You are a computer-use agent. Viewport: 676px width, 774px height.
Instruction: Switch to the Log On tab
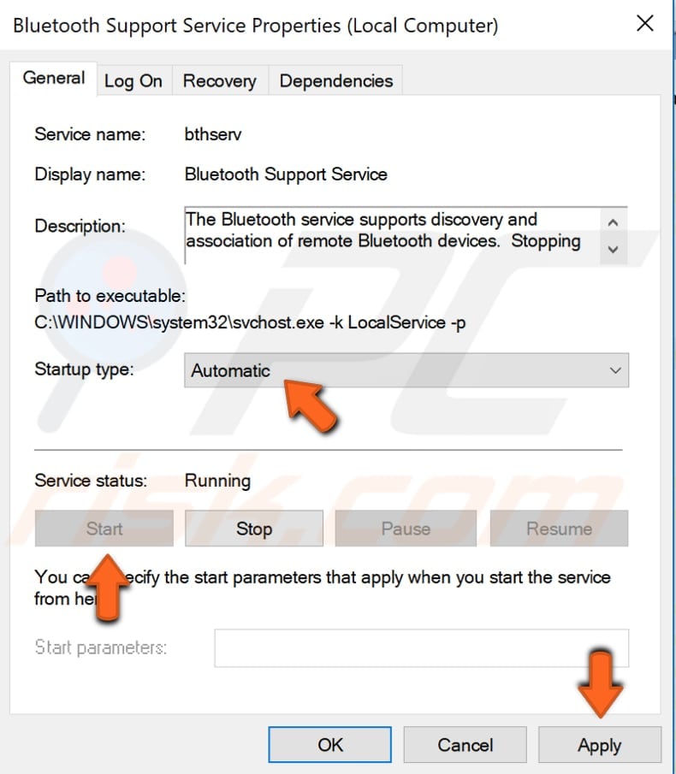(x=133, y=80)
